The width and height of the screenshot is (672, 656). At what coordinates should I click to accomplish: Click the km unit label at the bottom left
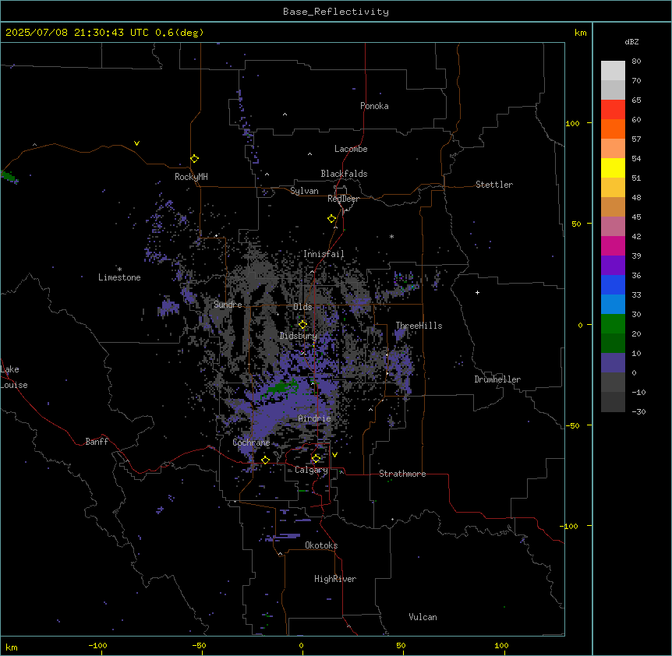12,647
